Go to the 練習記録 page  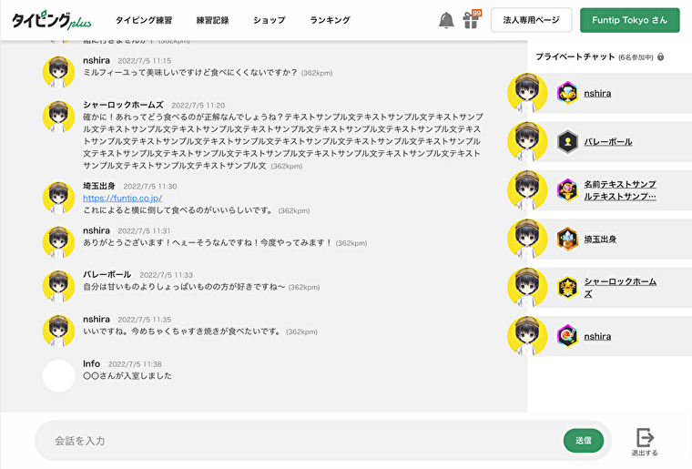(212, 20)
